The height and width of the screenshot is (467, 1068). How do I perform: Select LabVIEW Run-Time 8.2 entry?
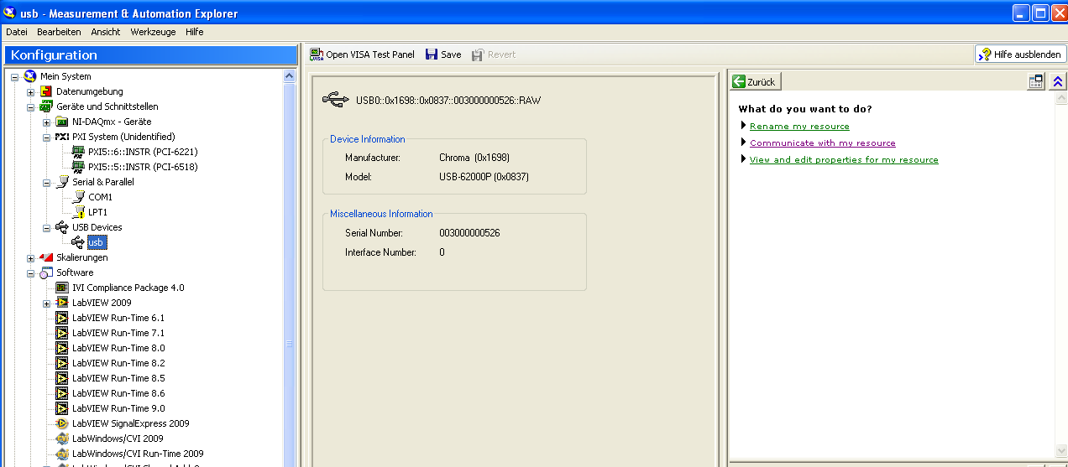[118, 363]
